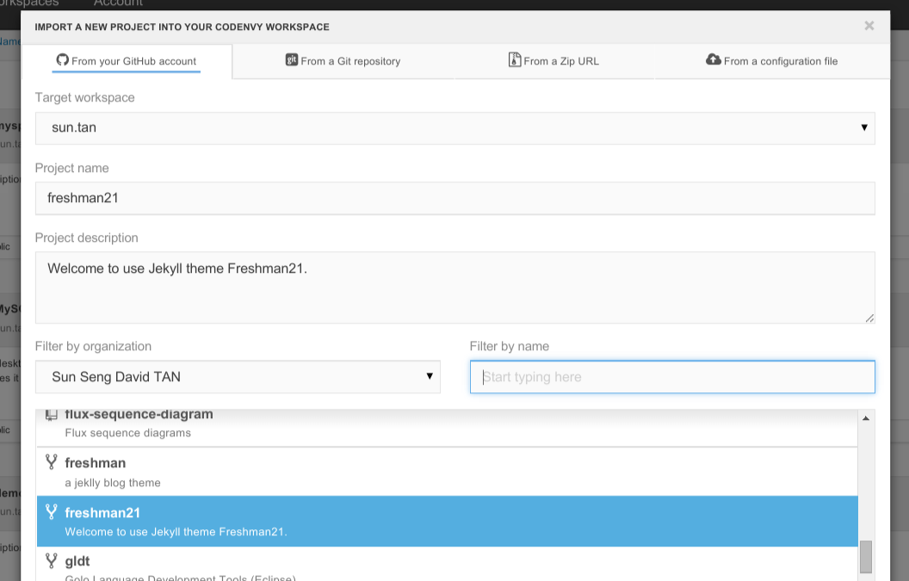Select the freshman repository name
The width and height of the screenshot is (909, 581).
pyautogui.click(x=95, y=463)
